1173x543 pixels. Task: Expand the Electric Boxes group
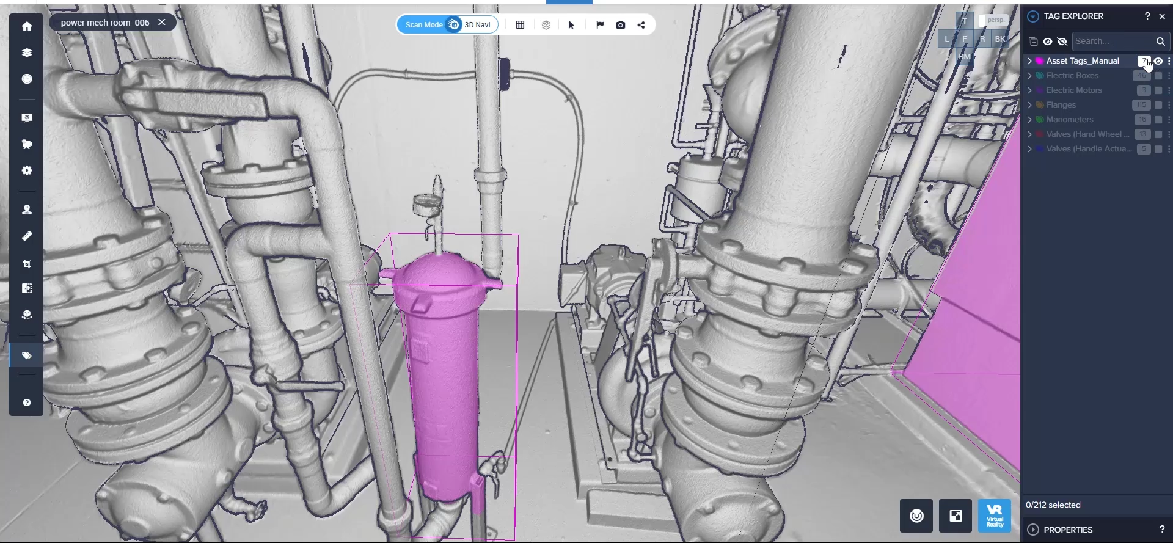click(x=1030, y=76)
